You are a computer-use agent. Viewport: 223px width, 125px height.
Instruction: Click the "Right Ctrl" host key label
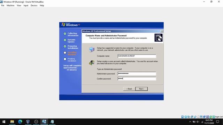[x=219, y=117]
